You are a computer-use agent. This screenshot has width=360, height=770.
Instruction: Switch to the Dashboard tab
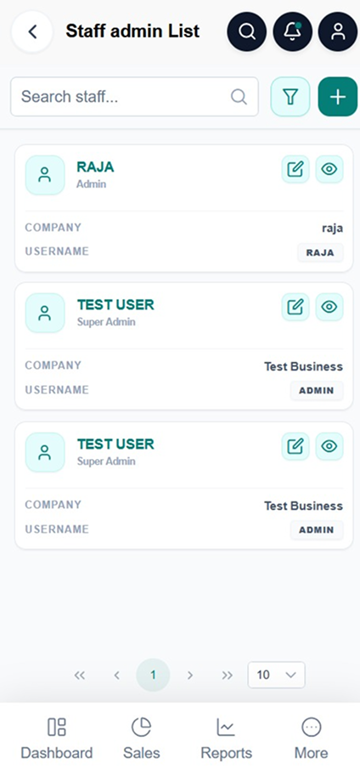pyautogui.click(x=56, y=739)
